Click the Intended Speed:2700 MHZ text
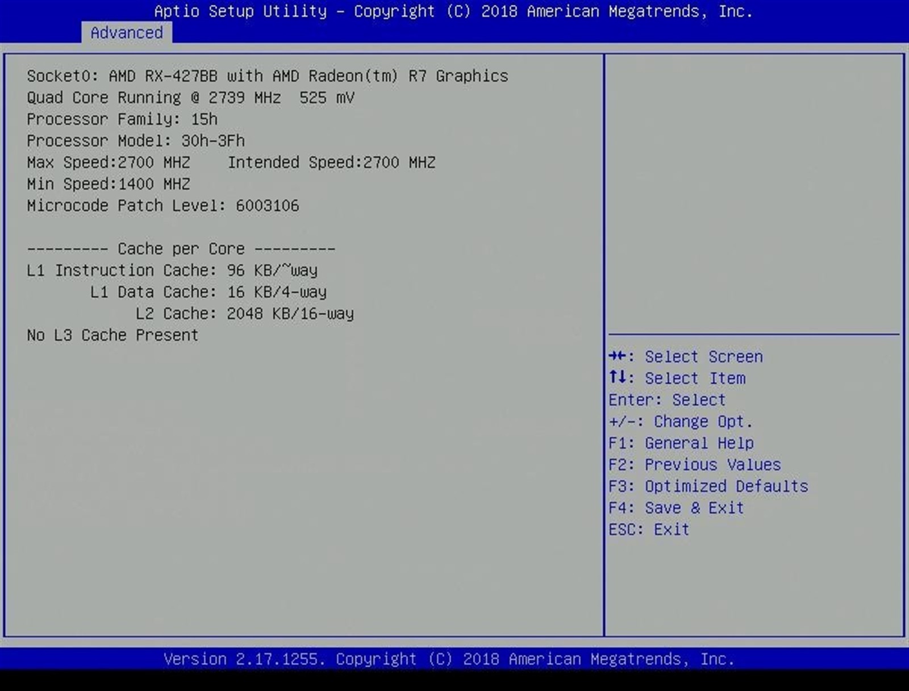 (332, 162)
